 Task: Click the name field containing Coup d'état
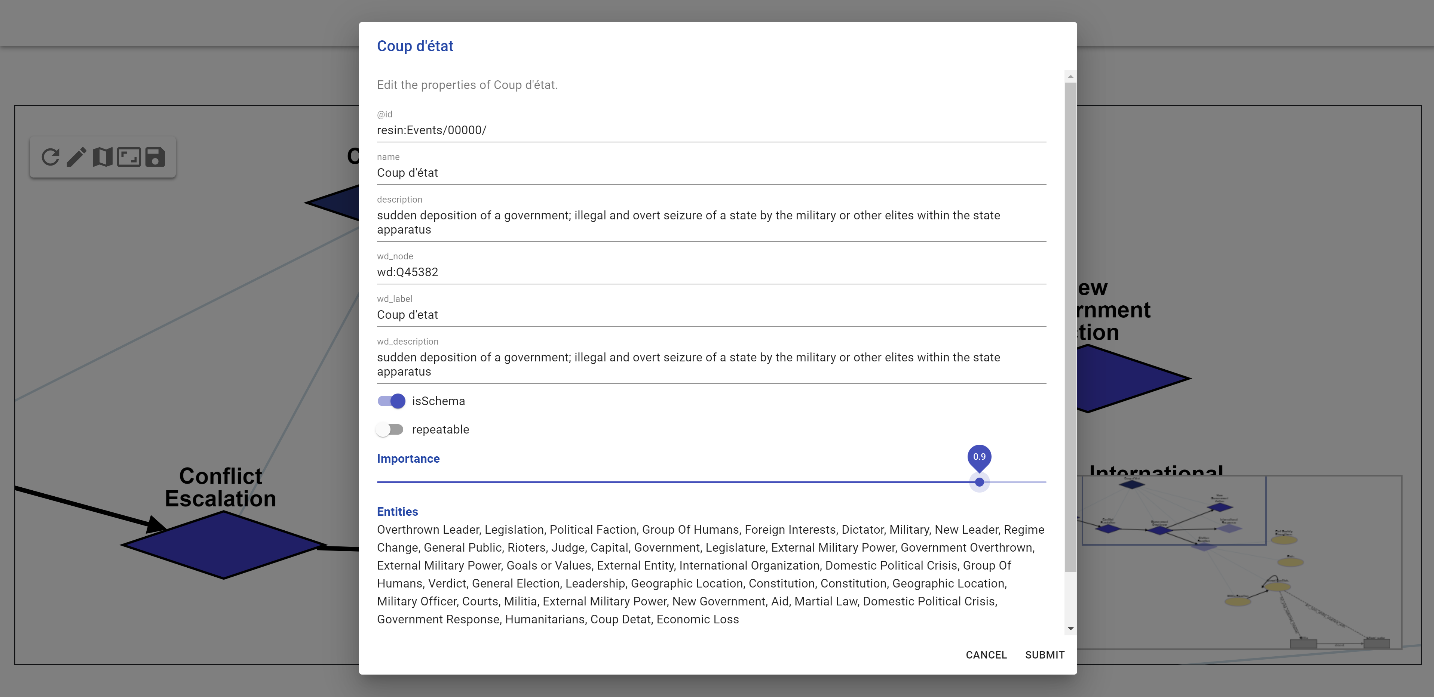(711, 173)
